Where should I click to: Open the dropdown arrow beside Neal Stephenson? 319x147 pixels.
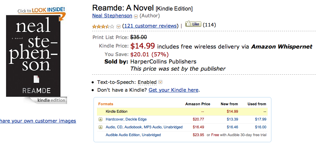coord(136,16)
